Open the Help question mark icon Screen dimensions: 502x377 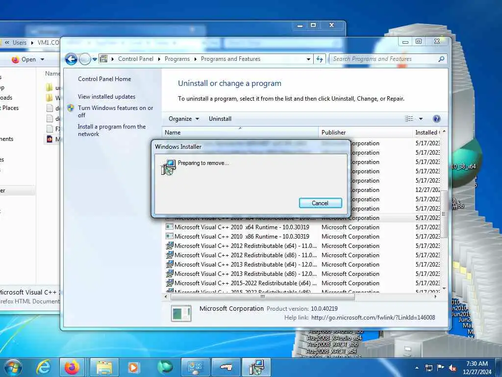coord(436,119)
